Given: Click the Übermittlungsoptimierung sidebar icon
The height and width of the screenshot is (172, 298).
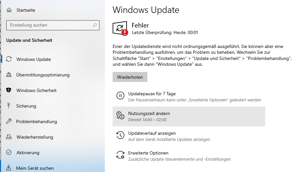Looking at the screenshot, I should [9, 75].
